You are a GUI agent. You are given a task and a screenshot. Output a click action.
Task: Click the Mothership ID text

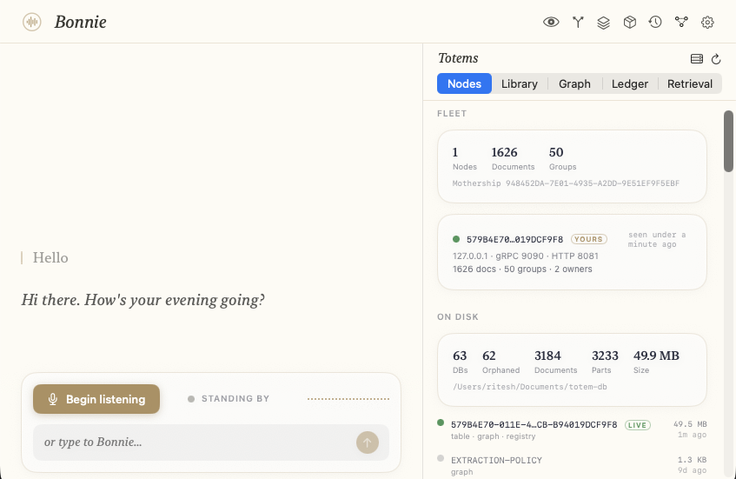tap(566, 183)
